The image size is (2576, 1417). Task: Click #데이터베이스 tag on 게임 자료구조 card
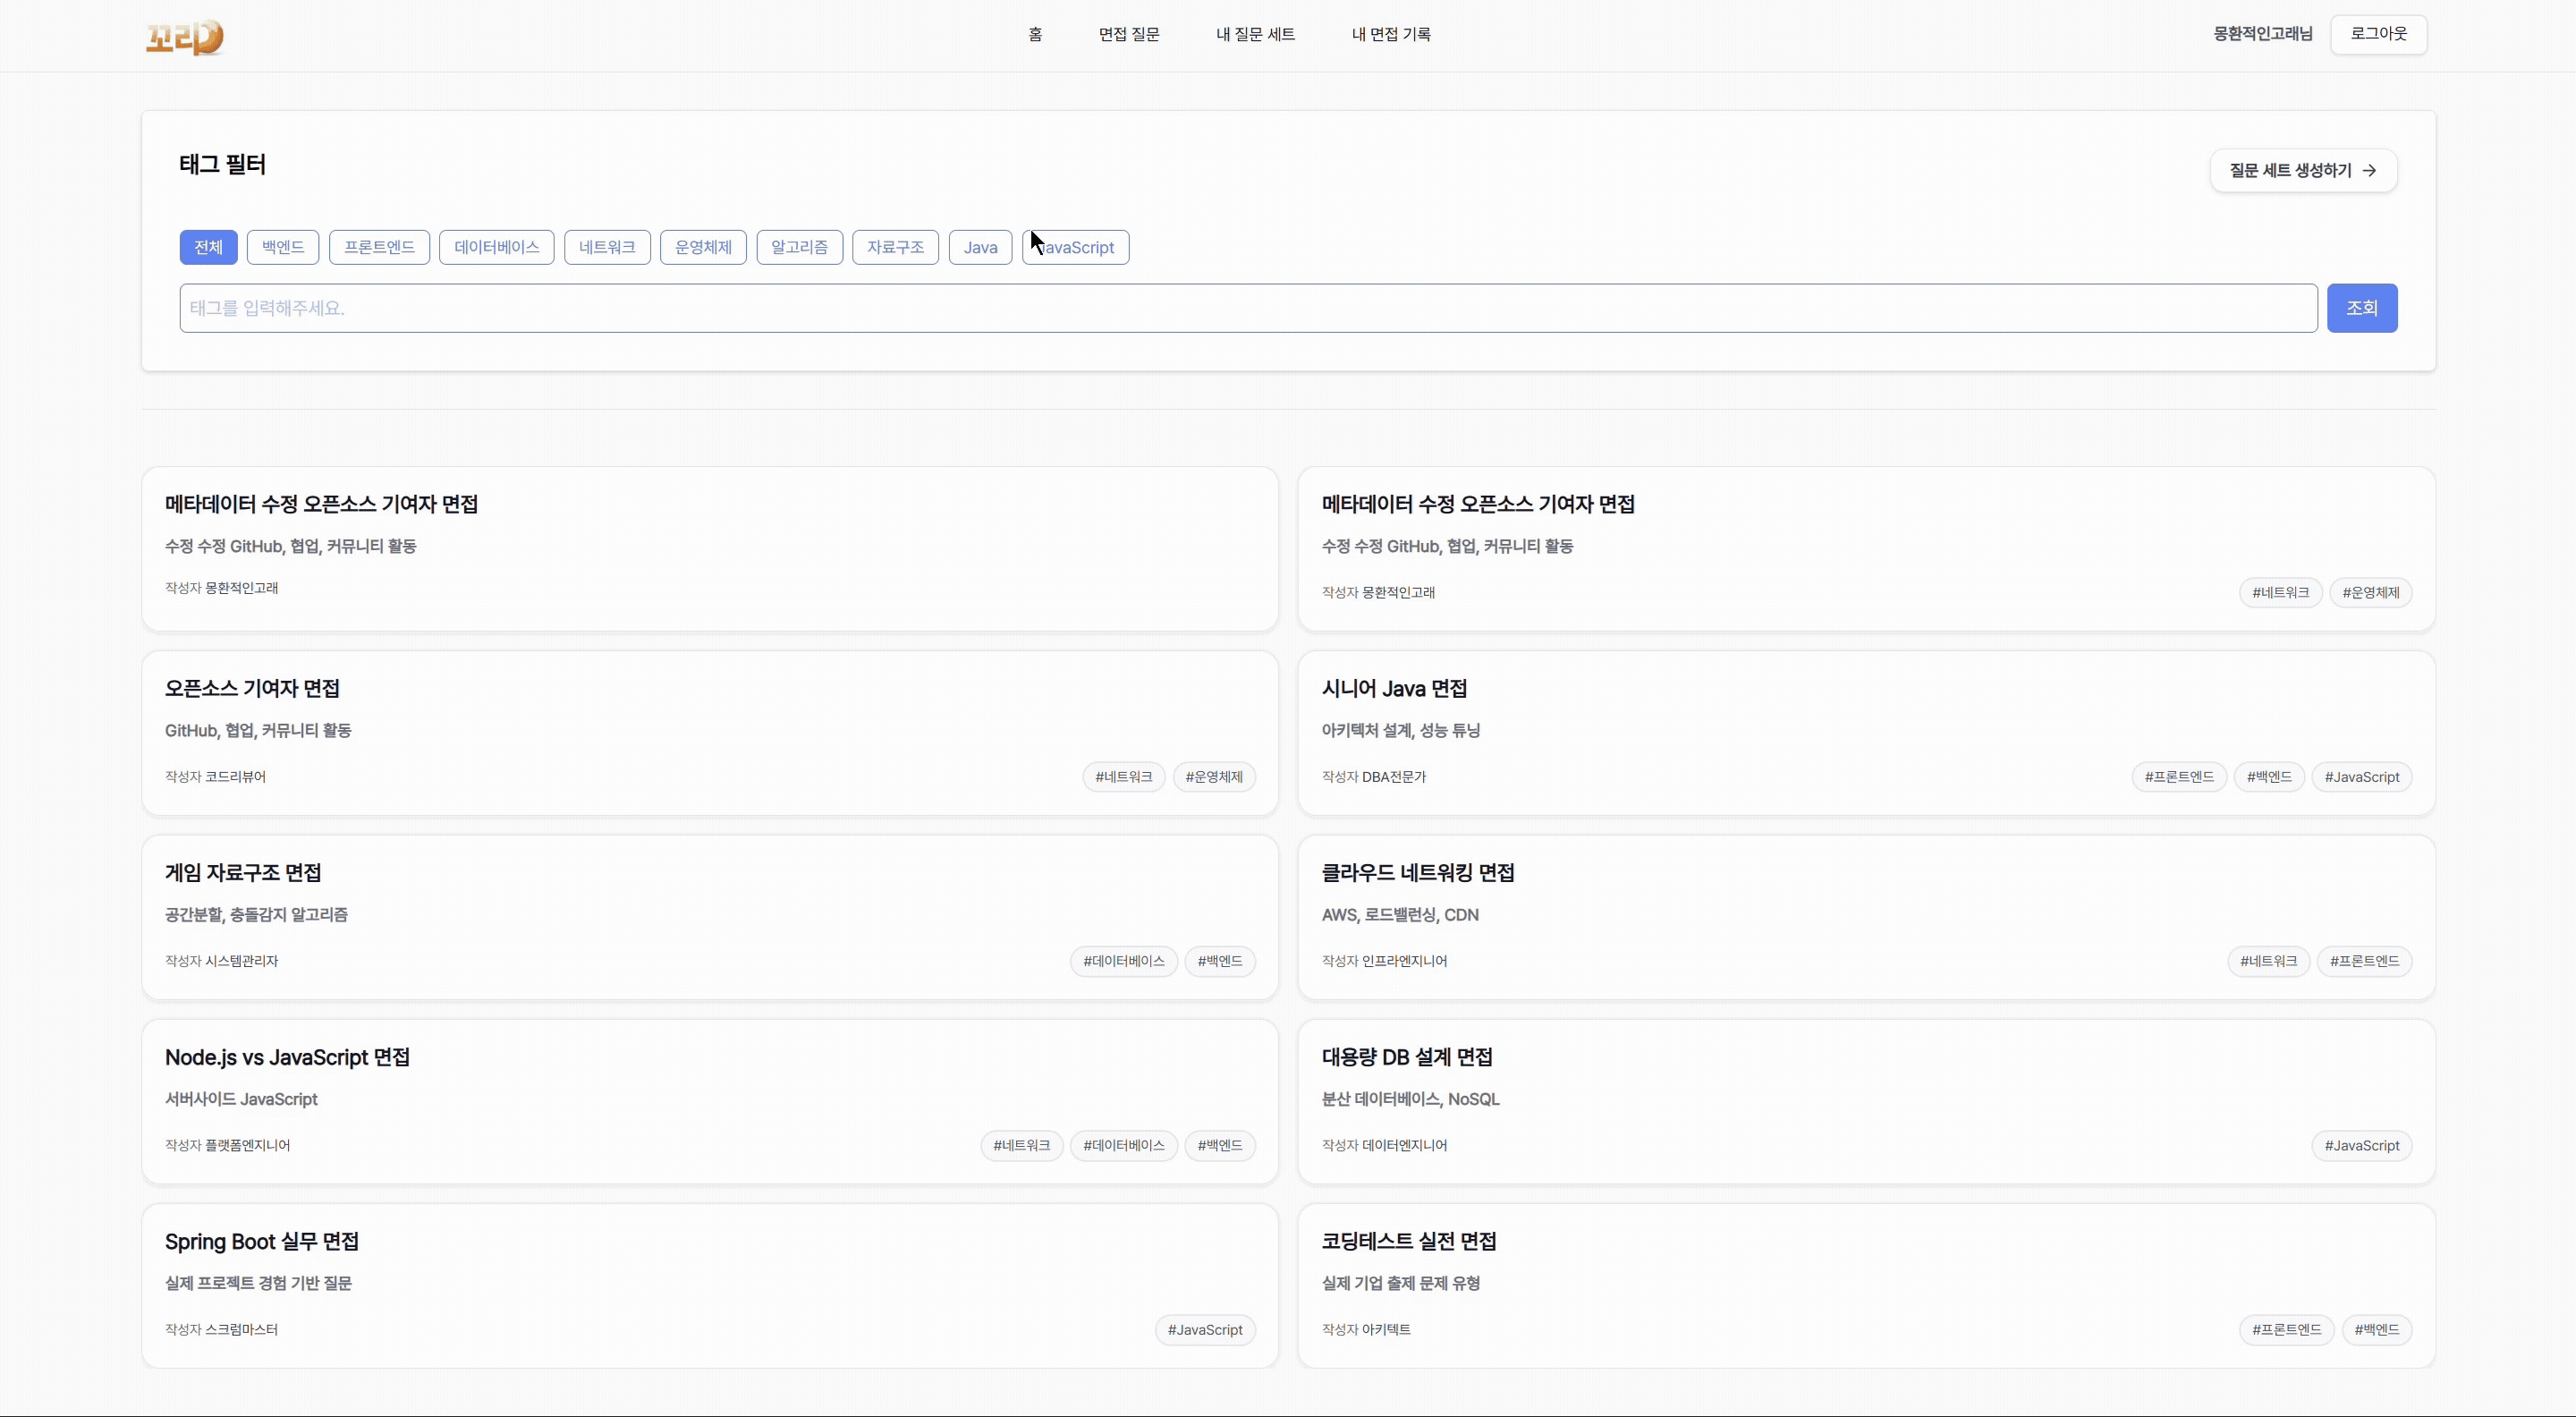[x=1123, y=961]
